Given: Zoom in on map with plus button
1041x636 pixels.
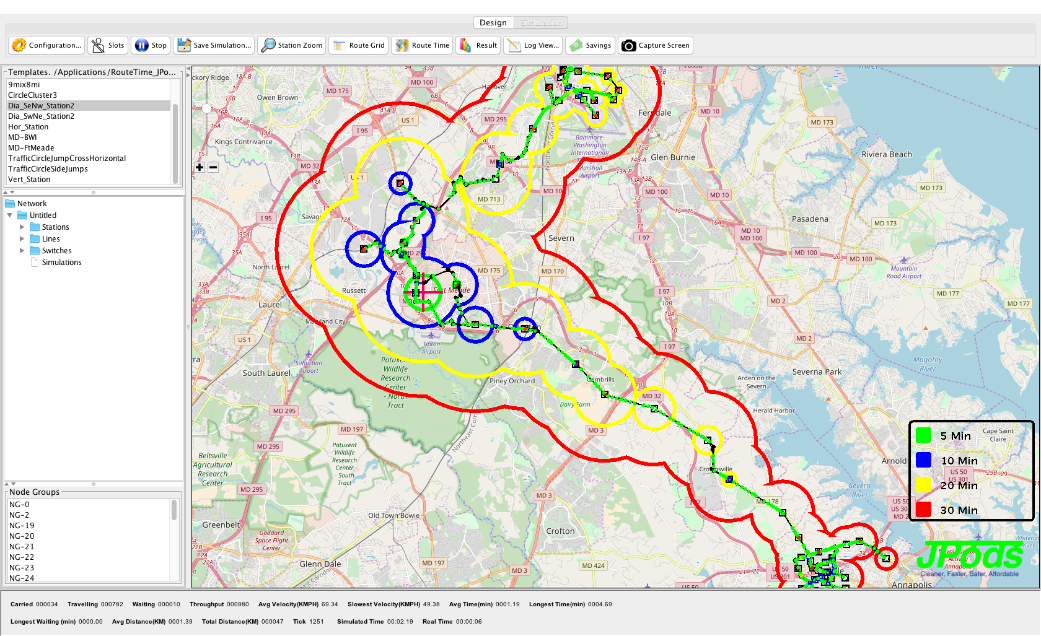Looking at the screenshot, I should (200, 167).
